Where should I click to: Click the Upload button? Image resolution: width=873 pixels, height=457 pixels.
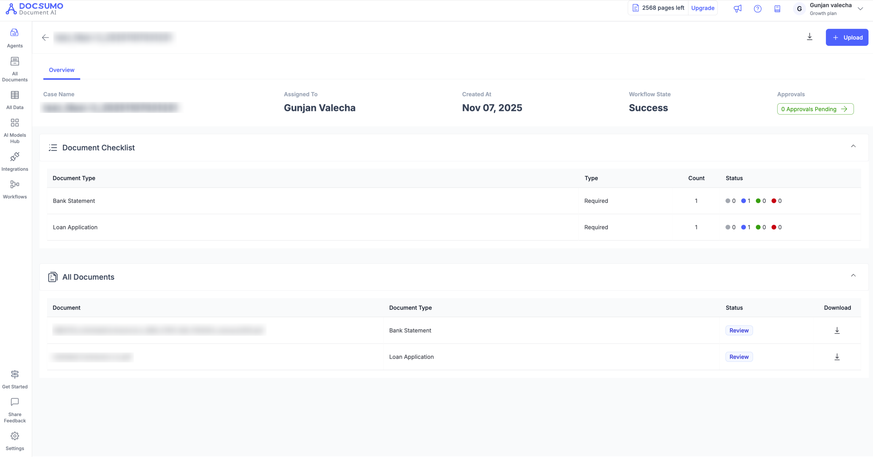click(847, 37)
